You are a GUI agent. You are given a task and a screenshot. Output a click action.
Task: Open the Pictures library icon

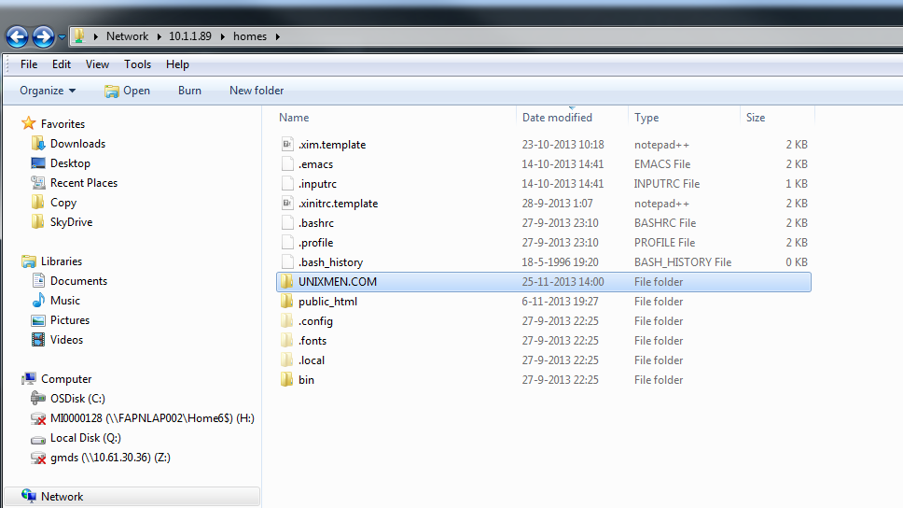coord(38,320)
